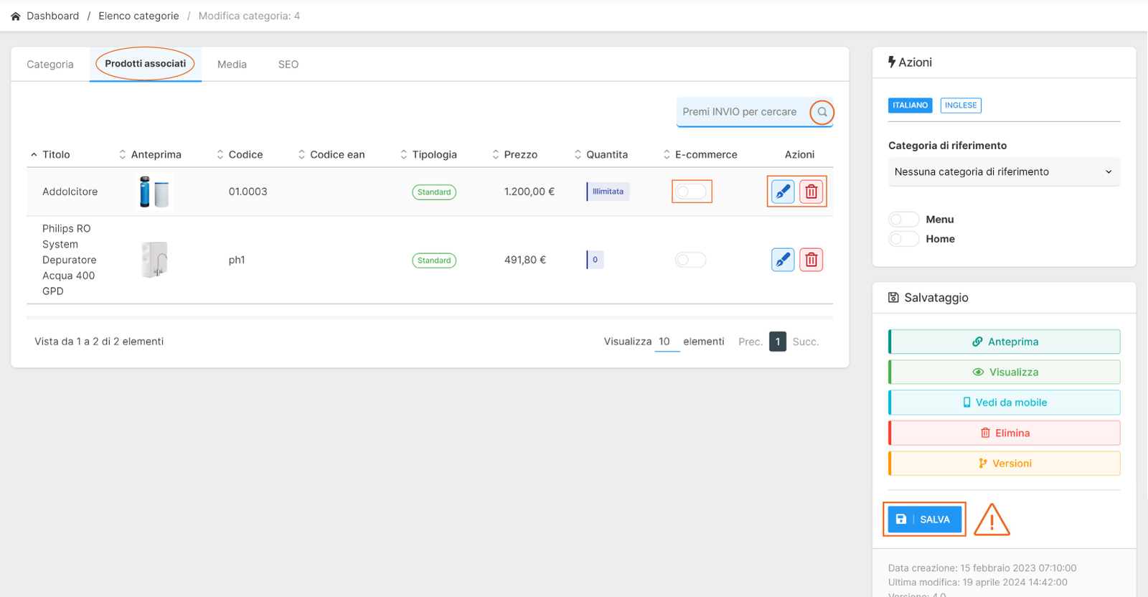Delete the Addolcitore product with trash icon
This screenshot has height=597, width=1148.
pos(811,192)
